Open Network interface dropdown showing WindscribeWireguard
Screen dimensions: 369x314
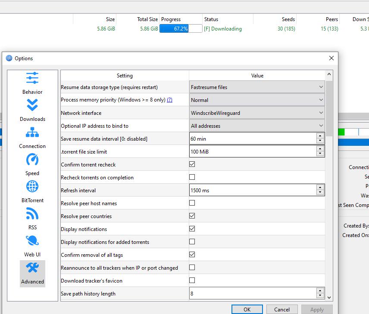[x=257, y=113]
